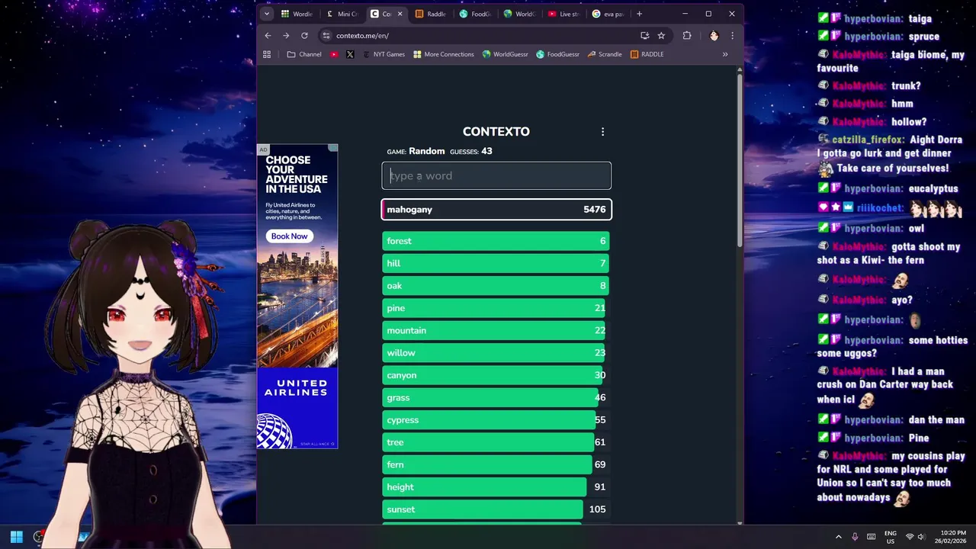Click catzilla_firefox username in chat

(x=868, y=140)
